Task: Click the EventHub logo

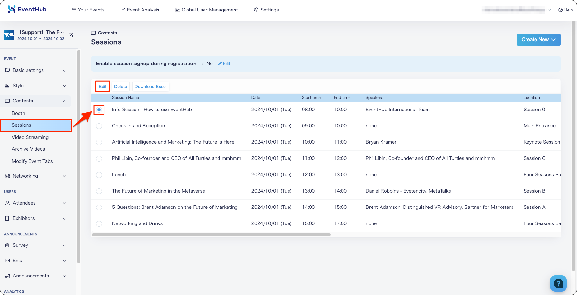Action: [x=27, y=9]
